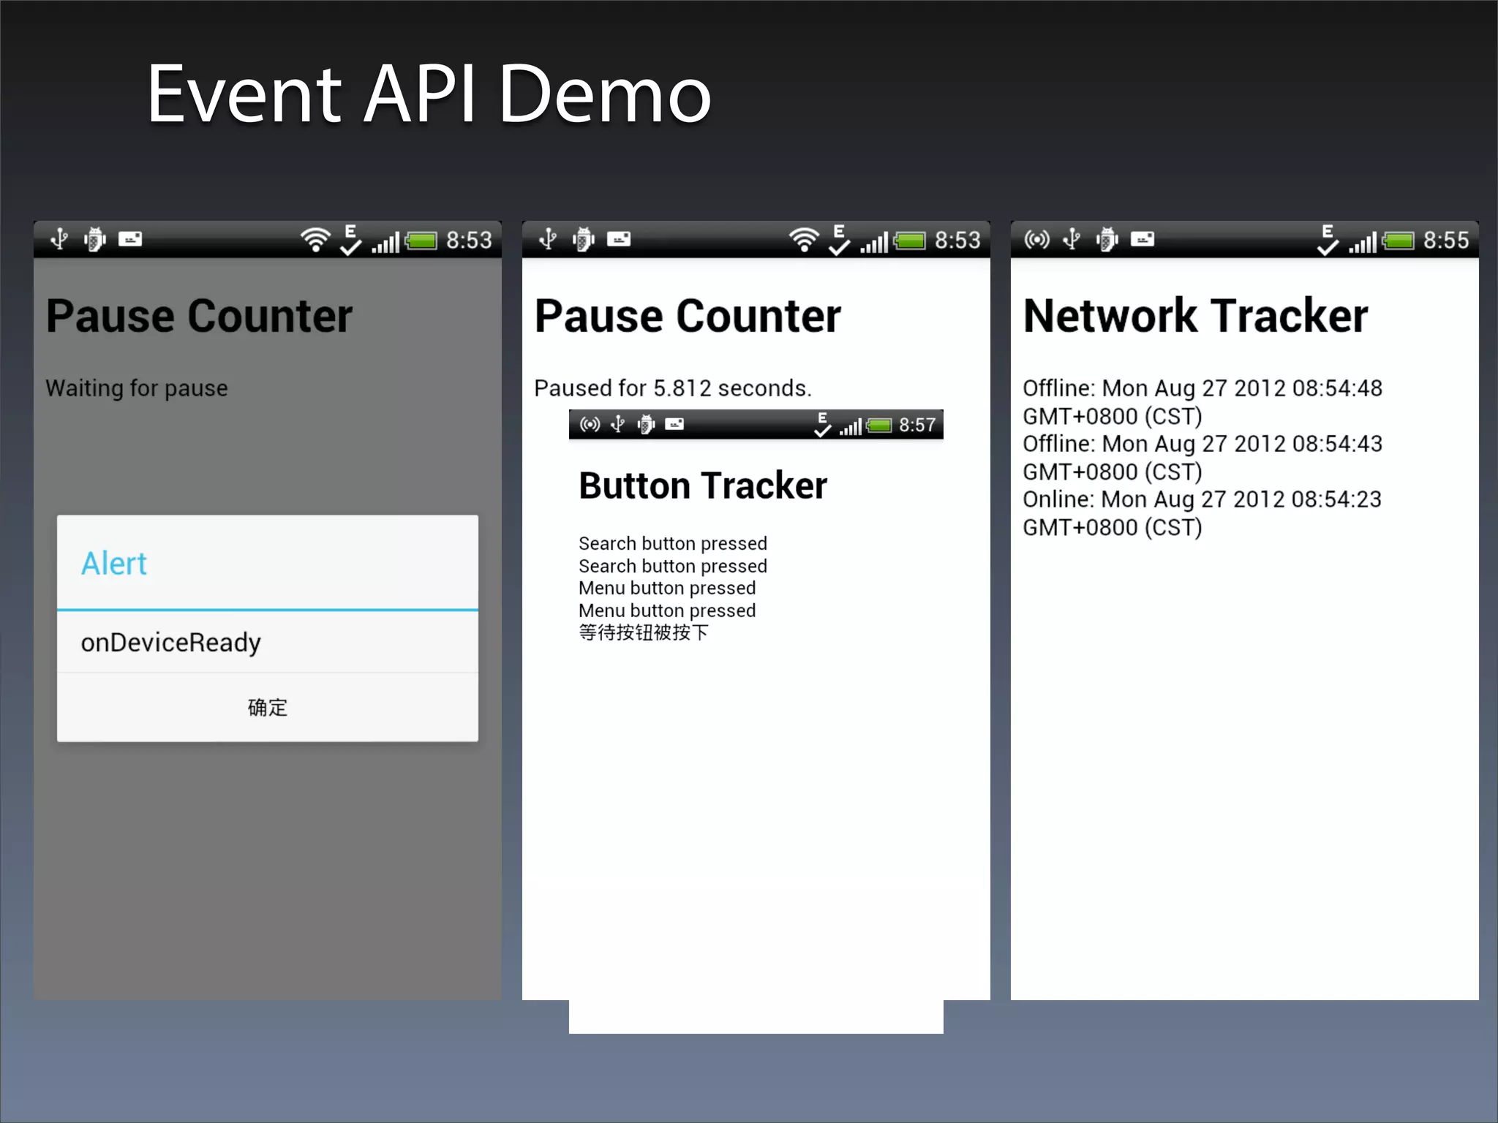Click signal bars in Network Tracker status bar

pos(1363,242)
